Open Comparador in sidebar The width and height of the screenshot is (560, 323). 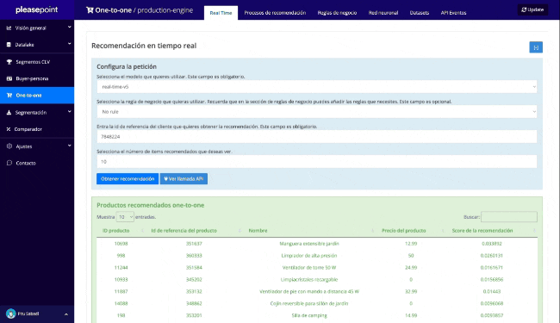pyautogui.click(x=37, y=129)
